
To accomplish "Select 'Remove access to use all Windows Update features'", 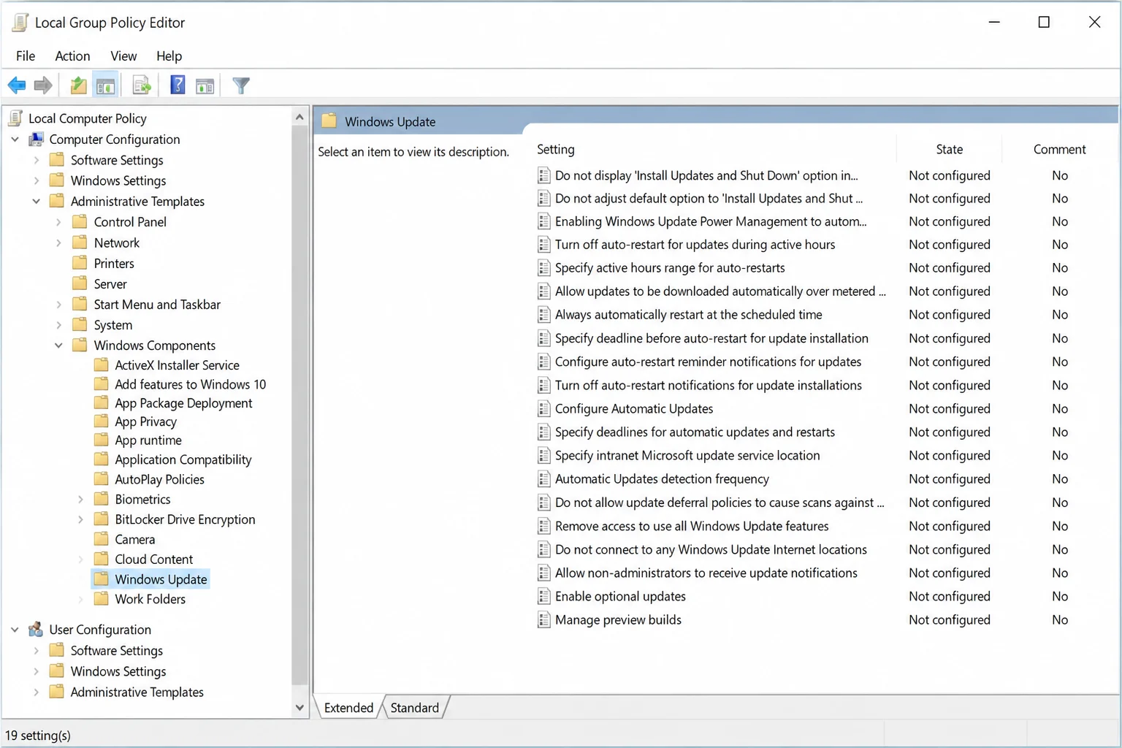I will [x=692, y=526].
